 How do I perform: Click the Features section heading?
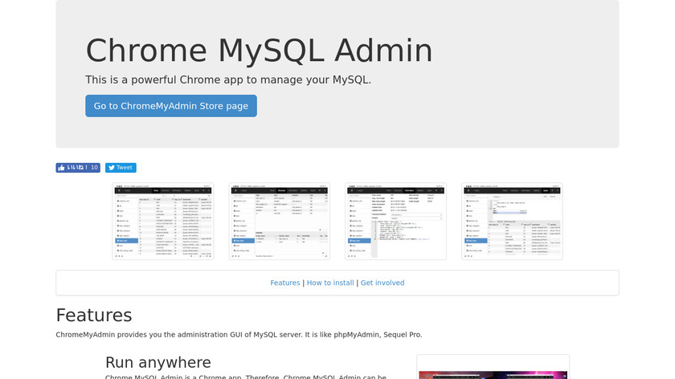(x=94, y=315)
